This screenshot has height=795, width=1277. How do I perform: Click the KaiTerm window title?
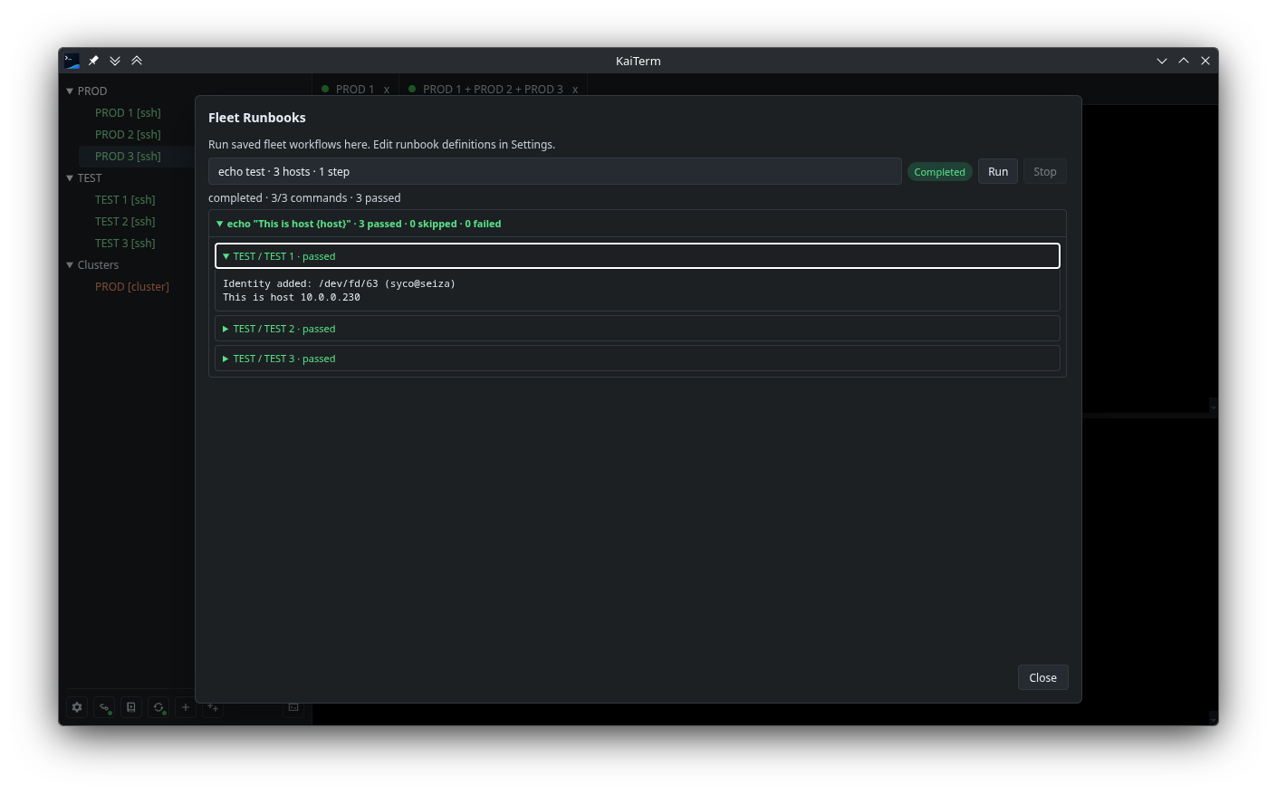[x=638, y=62]
